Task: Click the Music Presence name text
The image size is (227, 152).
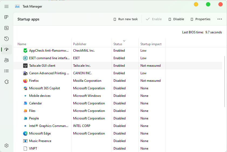Action: 40,141
